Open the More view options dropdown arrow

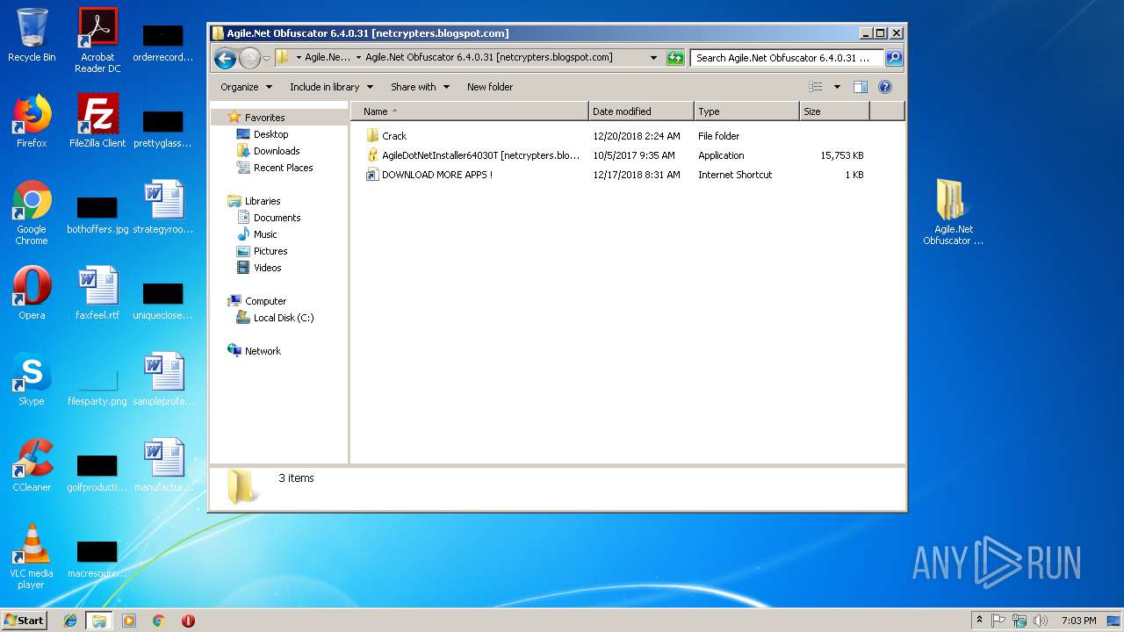(837, 87)
